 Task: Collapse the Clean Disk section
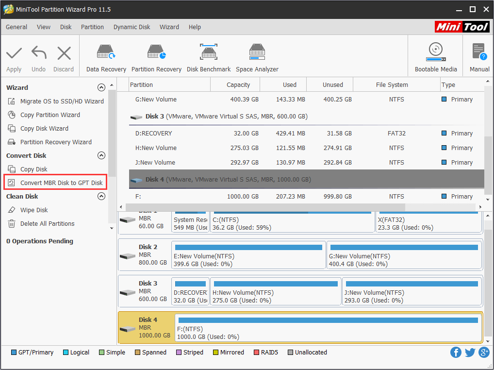[x=101, y=196]
